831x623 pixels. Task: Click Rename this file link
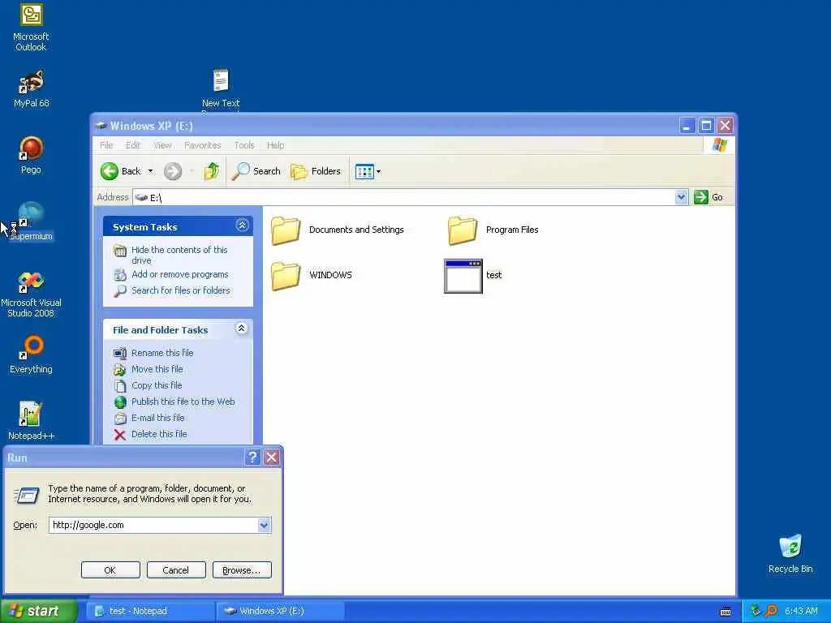pyautogui.click(x=162, y=353)
